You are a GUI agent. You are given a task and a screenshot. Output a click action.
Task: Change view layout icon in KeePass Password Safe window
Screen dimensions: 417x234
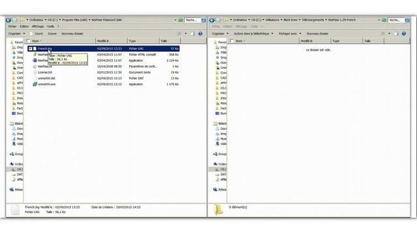(179, 34)
